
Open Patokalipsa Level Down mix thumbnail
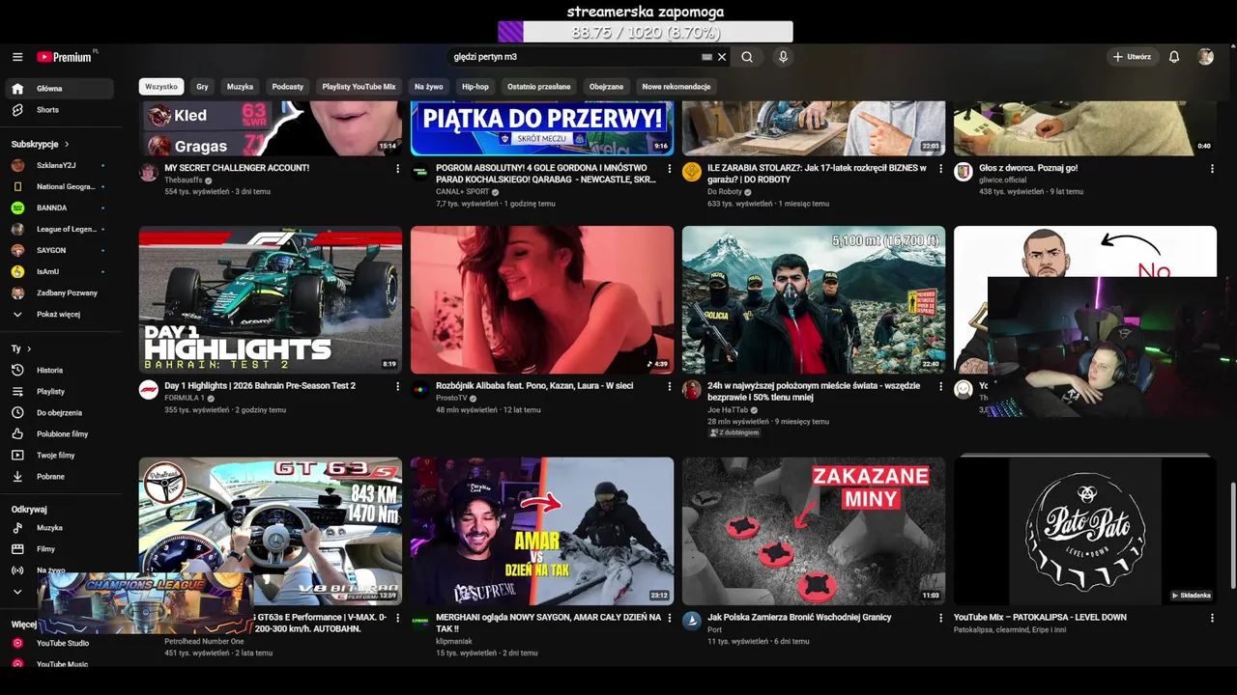pos(1085,531)
